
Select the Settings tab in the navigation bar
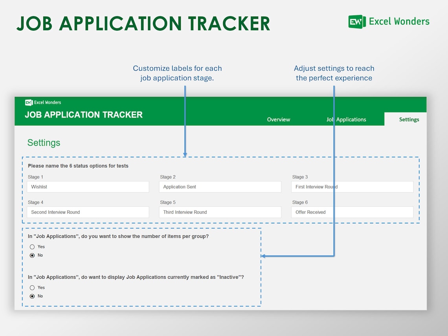[409, 119]
